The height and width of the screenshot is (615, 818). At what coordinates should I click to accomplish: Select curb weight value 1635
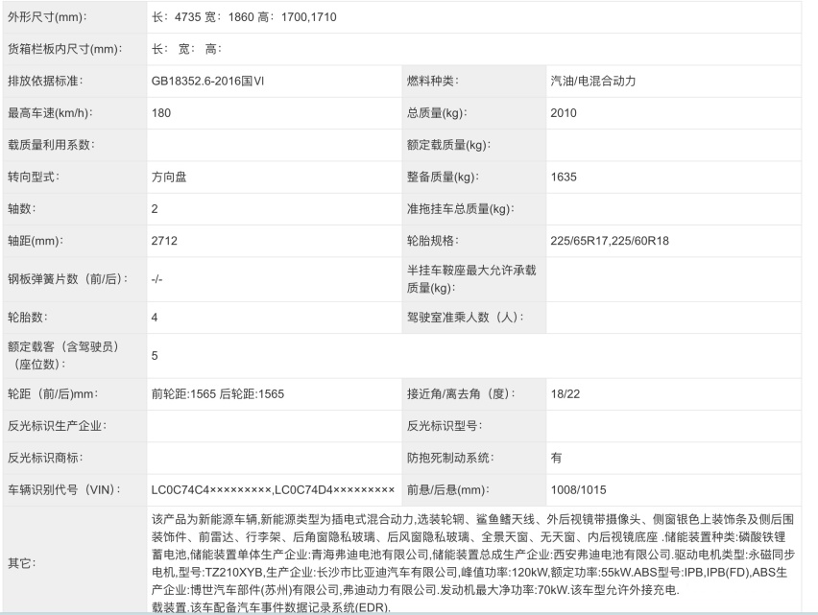click(564, 177)
